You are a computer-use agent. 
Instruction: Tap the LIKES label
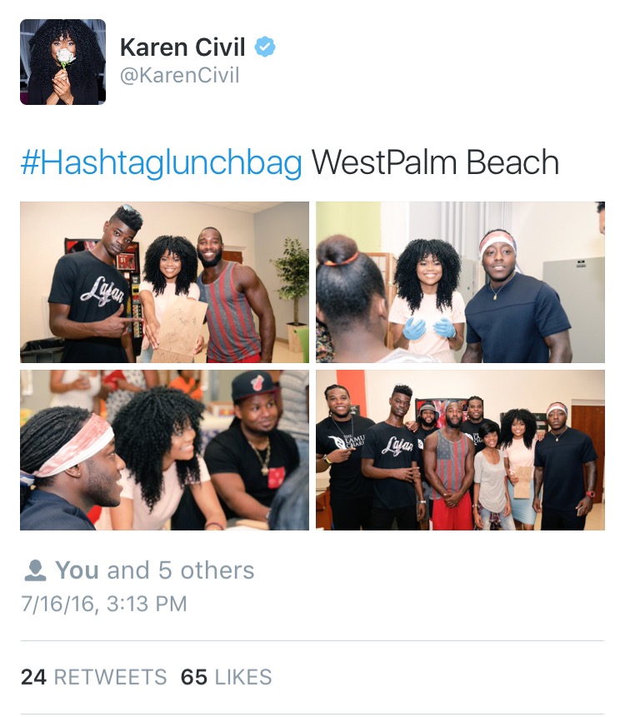(243, 677)
